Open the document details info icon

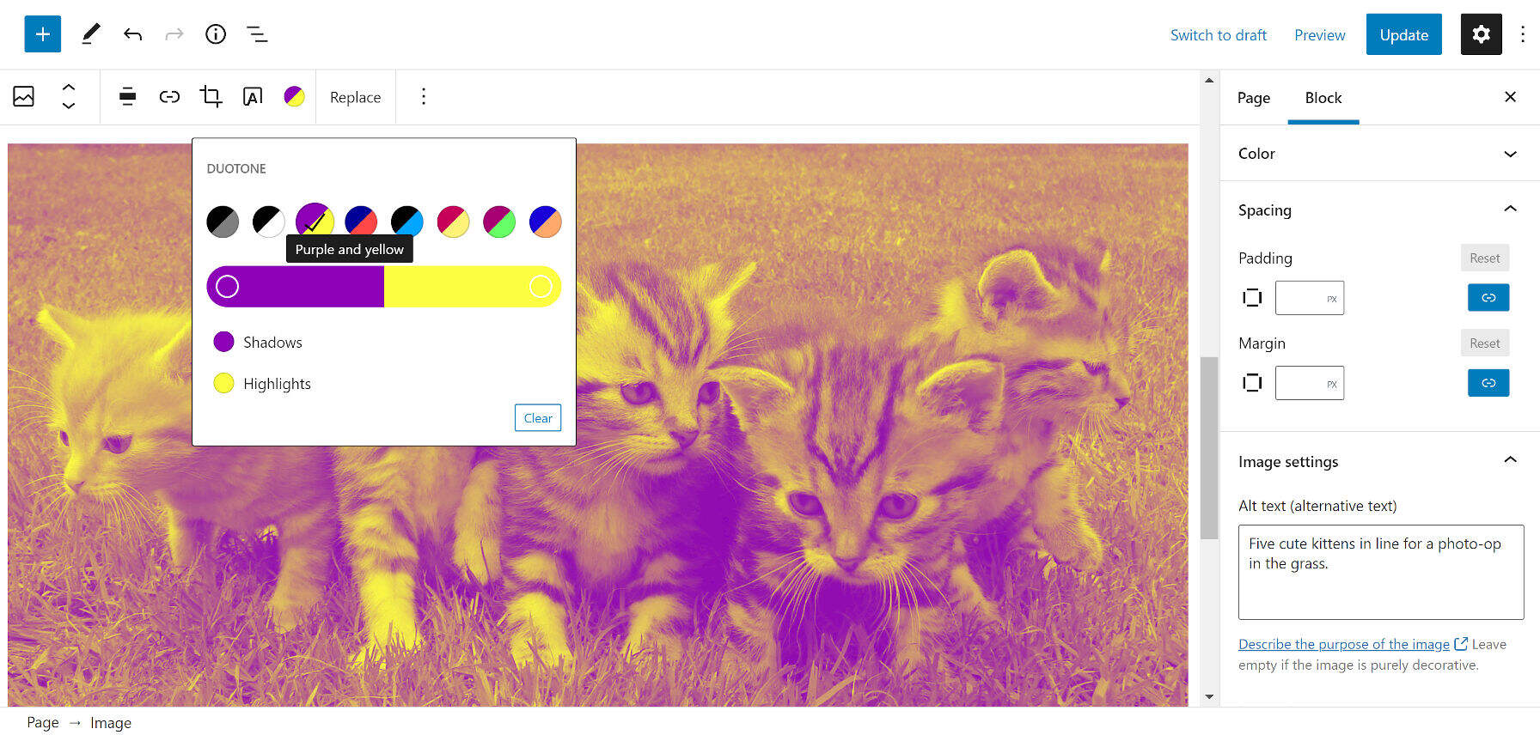(x=216, y=34)
